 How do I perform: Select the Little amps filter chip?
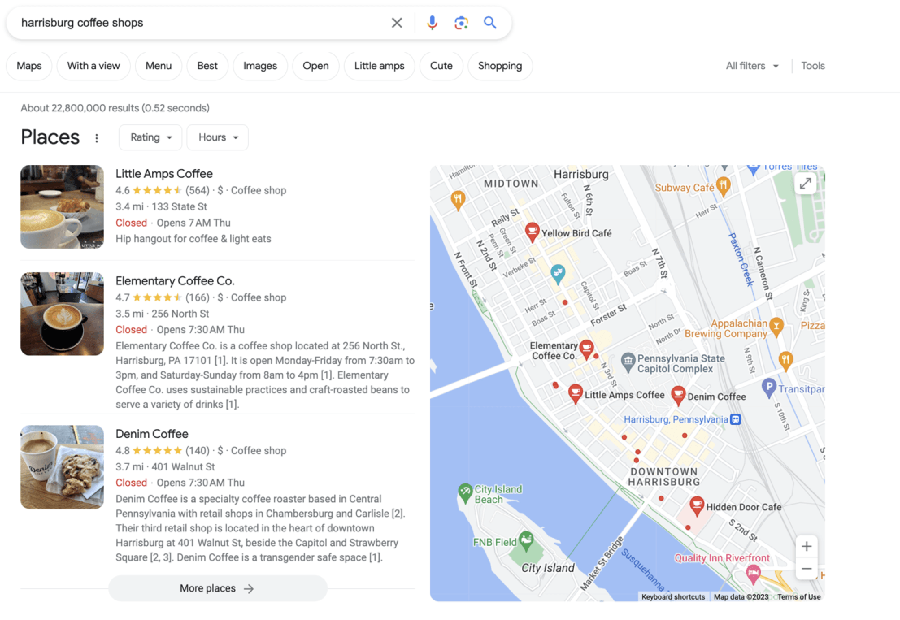point(379,66)
